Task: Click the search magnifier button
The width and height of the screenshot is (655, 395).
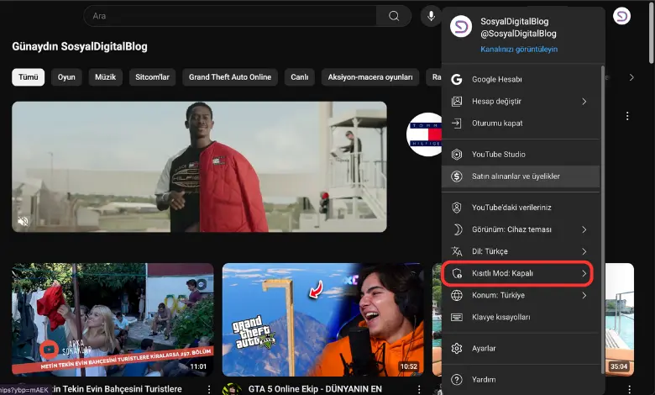Action: 394,16
